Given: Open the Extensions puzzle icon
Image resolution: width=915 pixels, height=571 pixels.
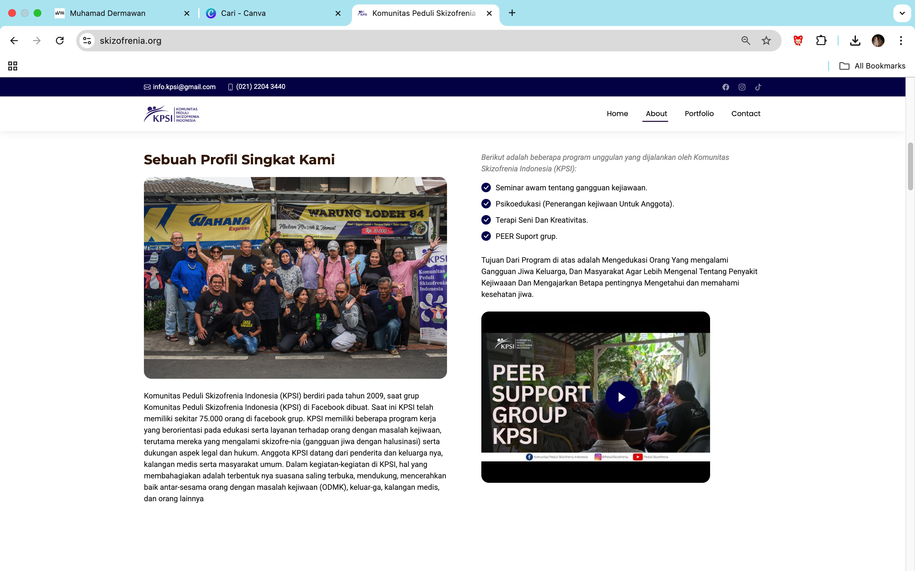Looking at the screenshot, I should pyautogui.click(x=821, y=41).
